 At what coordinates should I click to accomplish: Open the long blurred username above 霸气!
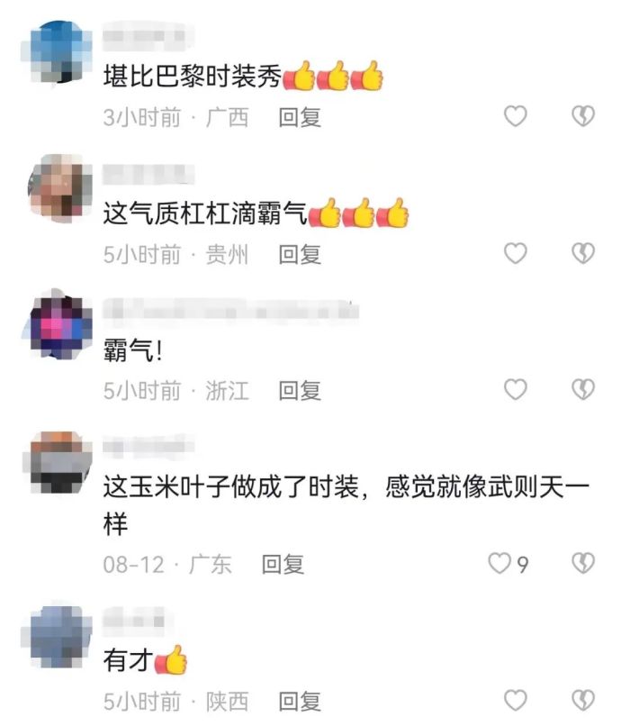pyautogui.click(x=230, y=309)
